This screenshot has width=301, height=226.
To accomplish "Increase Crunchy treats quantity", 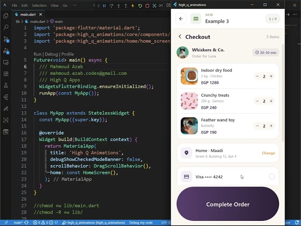I will coord(271,101).
